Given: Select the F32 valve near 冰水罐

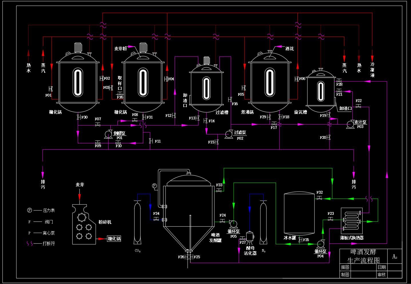Looking at the screenshot, I should pyautogui.click(x=319, y=198).
